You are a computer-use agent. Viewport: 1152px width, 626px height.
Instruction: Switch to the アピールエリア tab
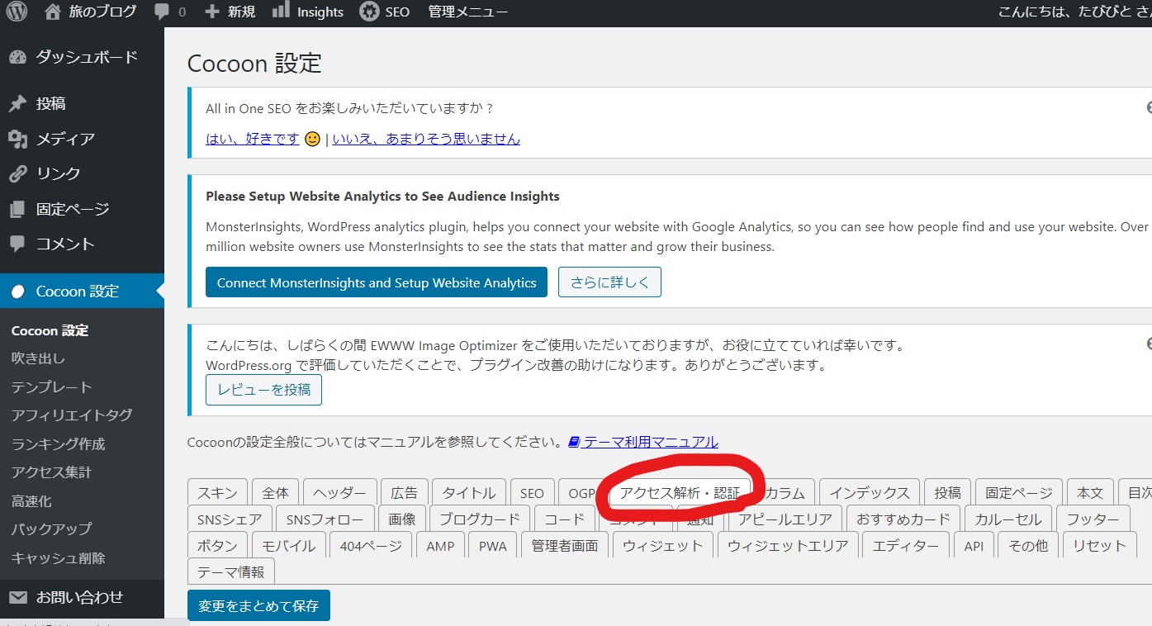(785, 519)
